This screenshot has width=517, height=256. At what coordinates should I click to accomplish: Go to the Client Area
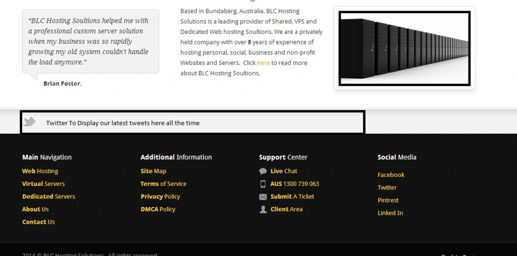tap(286, 209)
